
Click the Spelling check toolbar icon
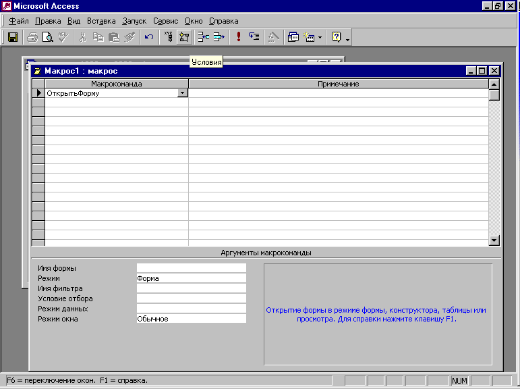point(63,37)
